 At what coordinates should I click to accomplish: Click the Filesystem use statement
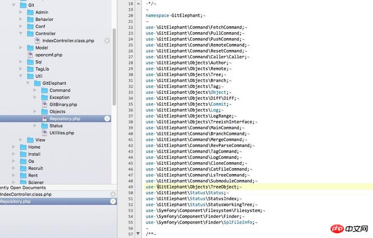[204, 210]
